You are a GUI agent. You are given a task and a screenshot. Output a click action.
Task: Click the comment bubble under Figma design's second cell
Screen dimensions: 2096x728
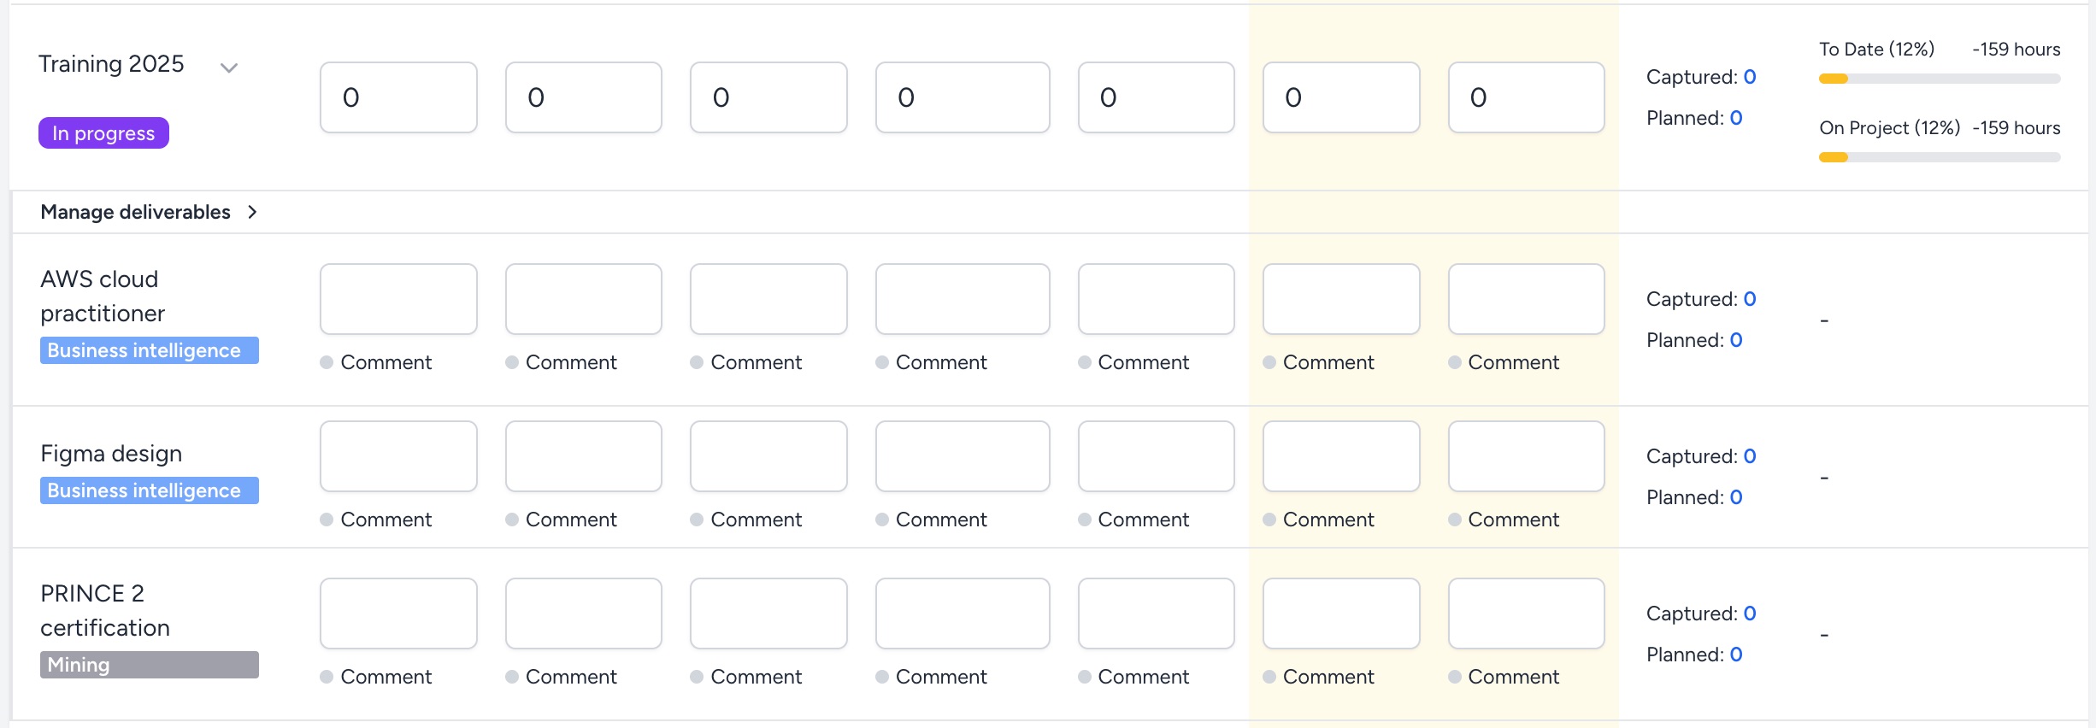pos(561,519)
